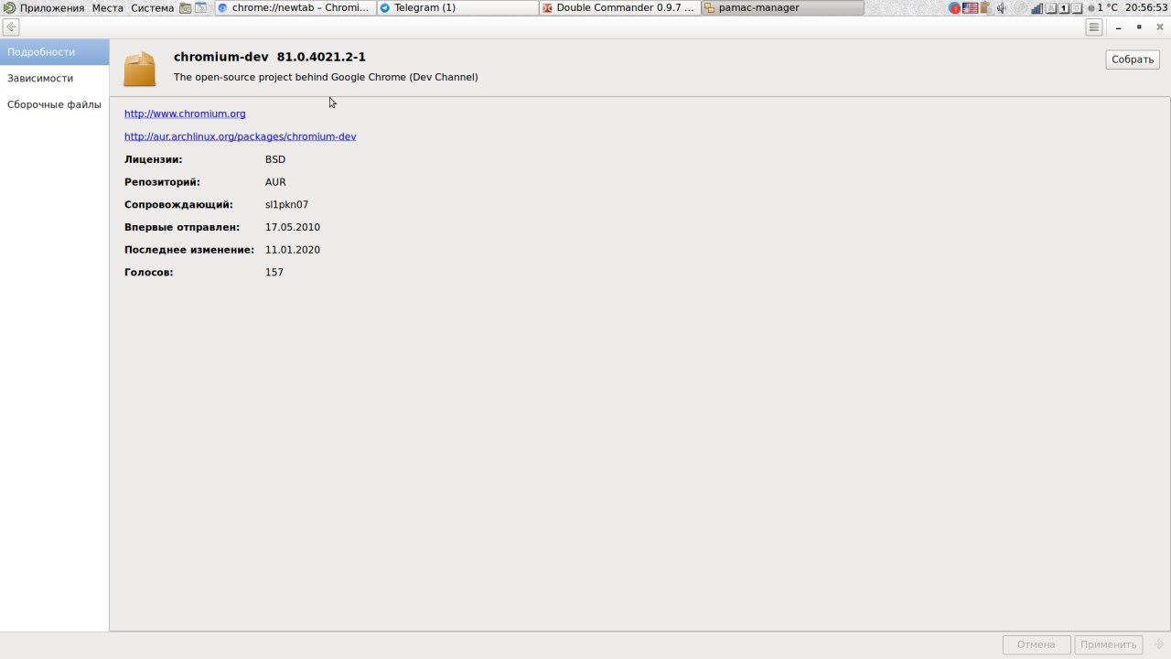Open the Места menu
Viewport: 1171px width, 659px height.
tap(107, 7)
